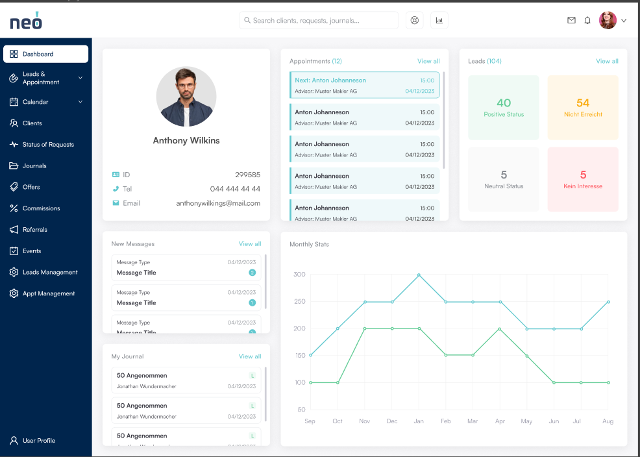This screenshot has height=457, width=640.
Task: Select the green Positive Status tile
Action: 504,107
